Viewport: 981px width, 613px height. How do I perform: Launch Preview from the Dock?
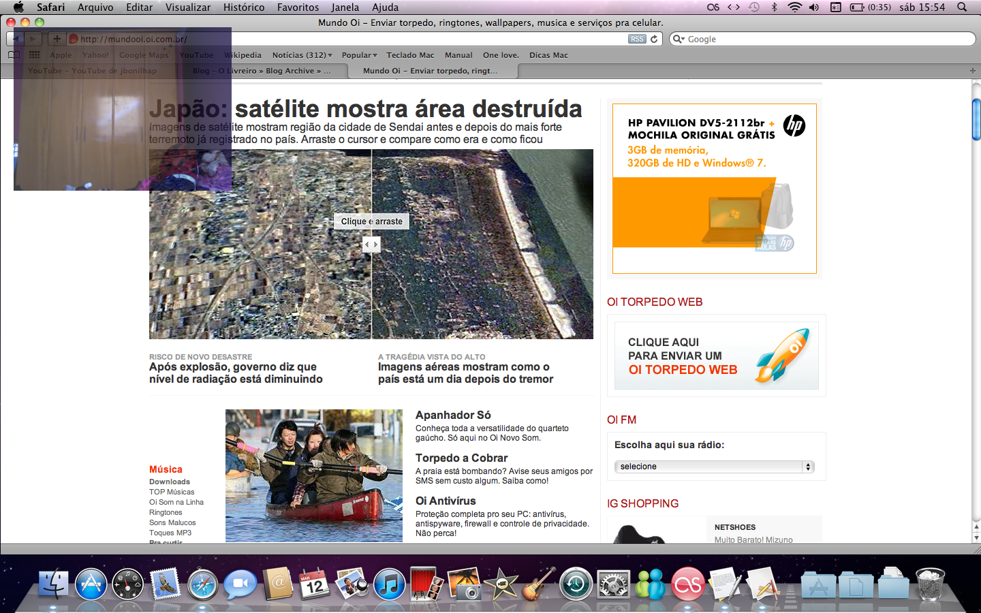point(352,584)
